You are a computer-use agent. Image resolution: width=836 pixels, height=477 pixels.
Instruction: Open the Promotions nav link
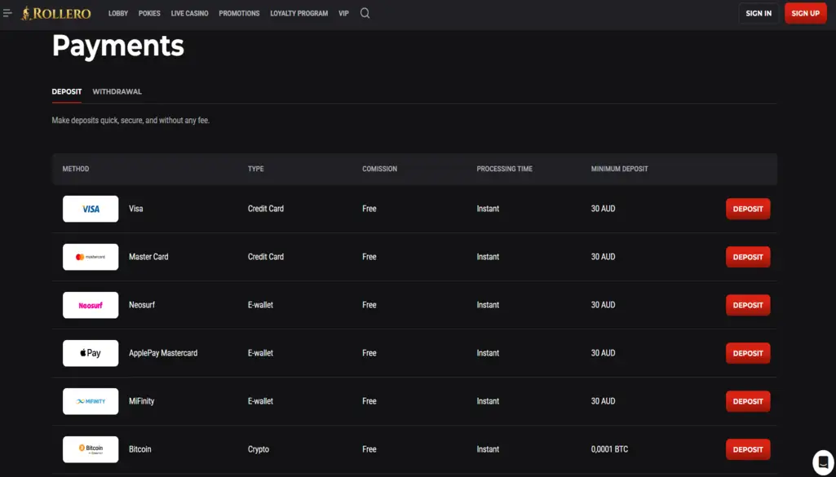pyautogui.click(x=239, y=13)
